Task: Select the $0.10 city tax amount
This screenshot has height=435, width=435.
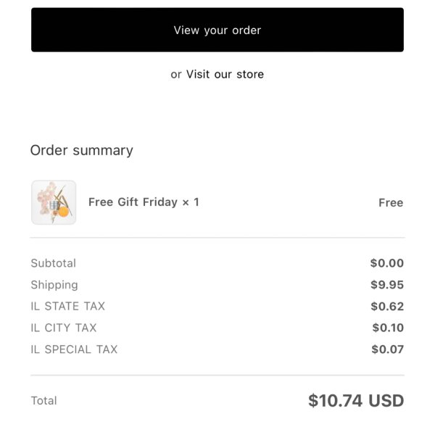Action: click(388, 328)
